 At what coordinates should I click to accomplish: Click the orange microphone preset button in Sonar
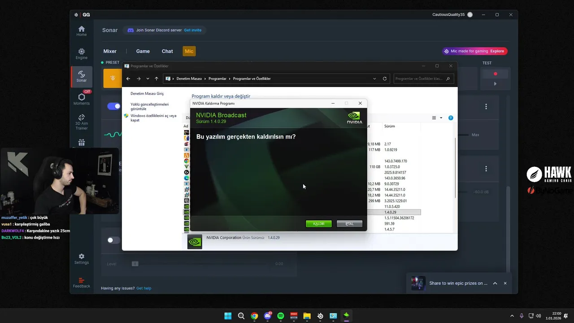(x=113, y=78)
